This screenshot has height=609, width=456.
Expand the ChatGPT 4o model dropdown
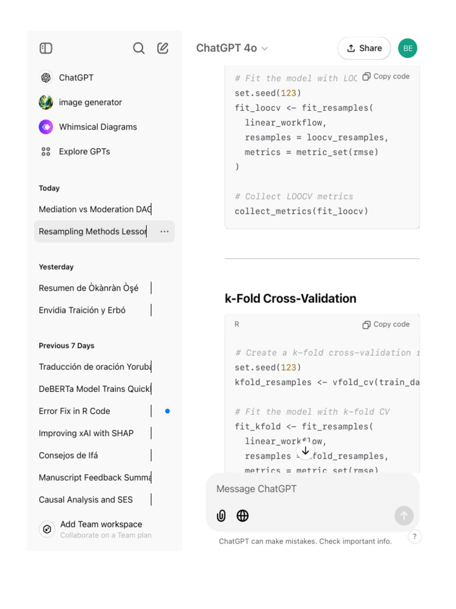[x=232, y=48]
